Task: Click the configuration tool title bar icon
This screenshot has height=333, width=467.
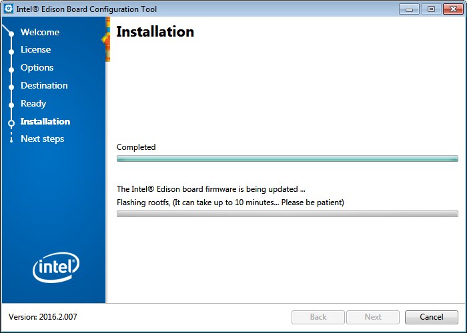Action: (x=9, y=9)
